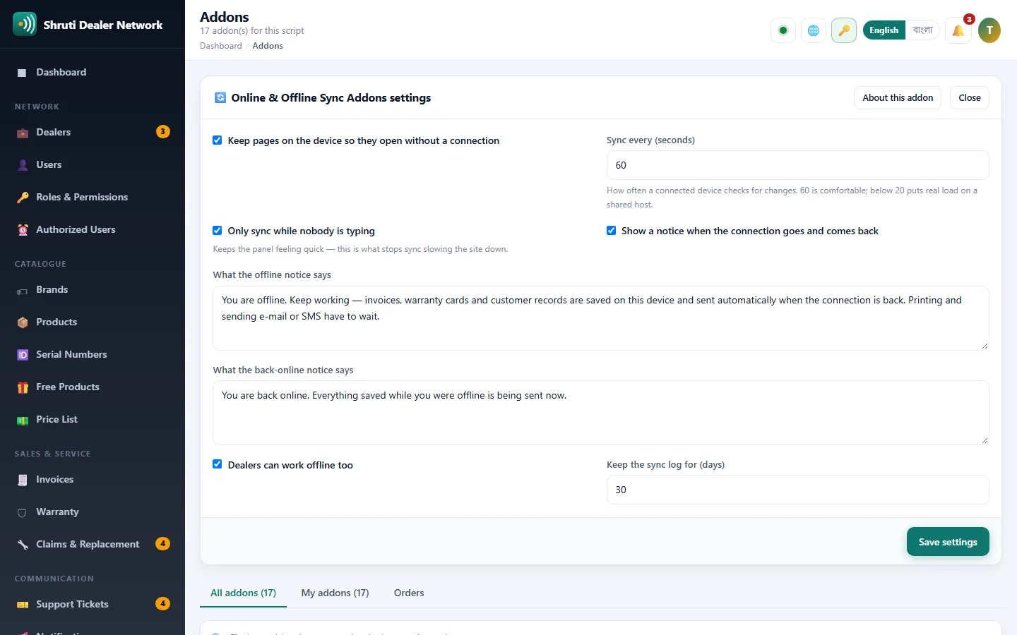
Task: Click the Claims & Replacement wrench icon
Action: pyautogui.click(x=23, y=545)
